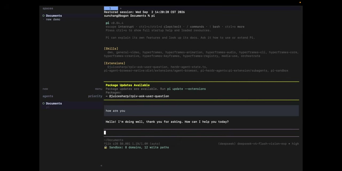Image resolution: width=342 pixels, height=171 pixels.
Task: Select the new demo entry
Action: click(53, 20)
